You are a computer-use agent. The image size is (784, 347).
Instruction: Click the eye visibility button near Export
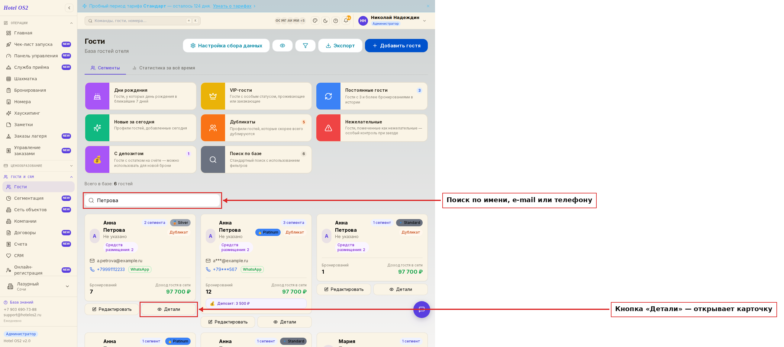(x=282, y=46)
